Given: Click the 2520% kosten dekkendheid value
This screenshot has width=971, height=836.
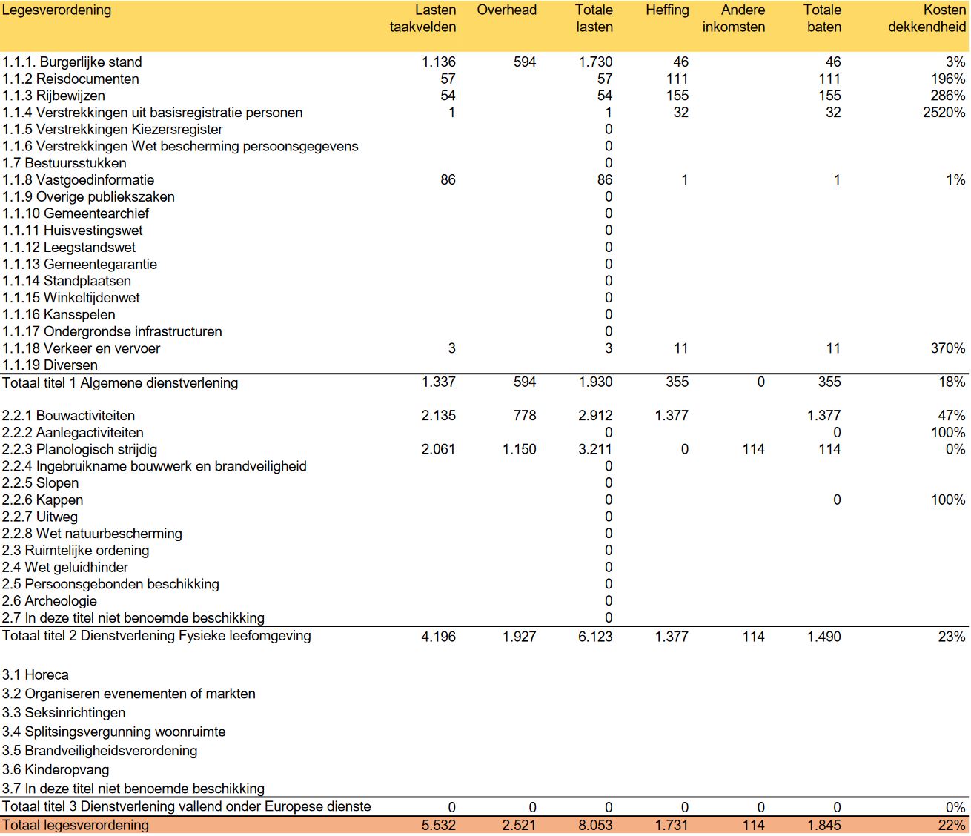Looking at the screenshot, I should click(944, 113).
